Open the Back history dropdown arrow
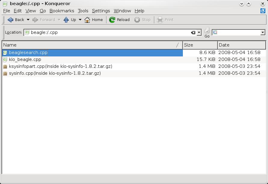This screenshot has height=184, width=268. point(28,20)
